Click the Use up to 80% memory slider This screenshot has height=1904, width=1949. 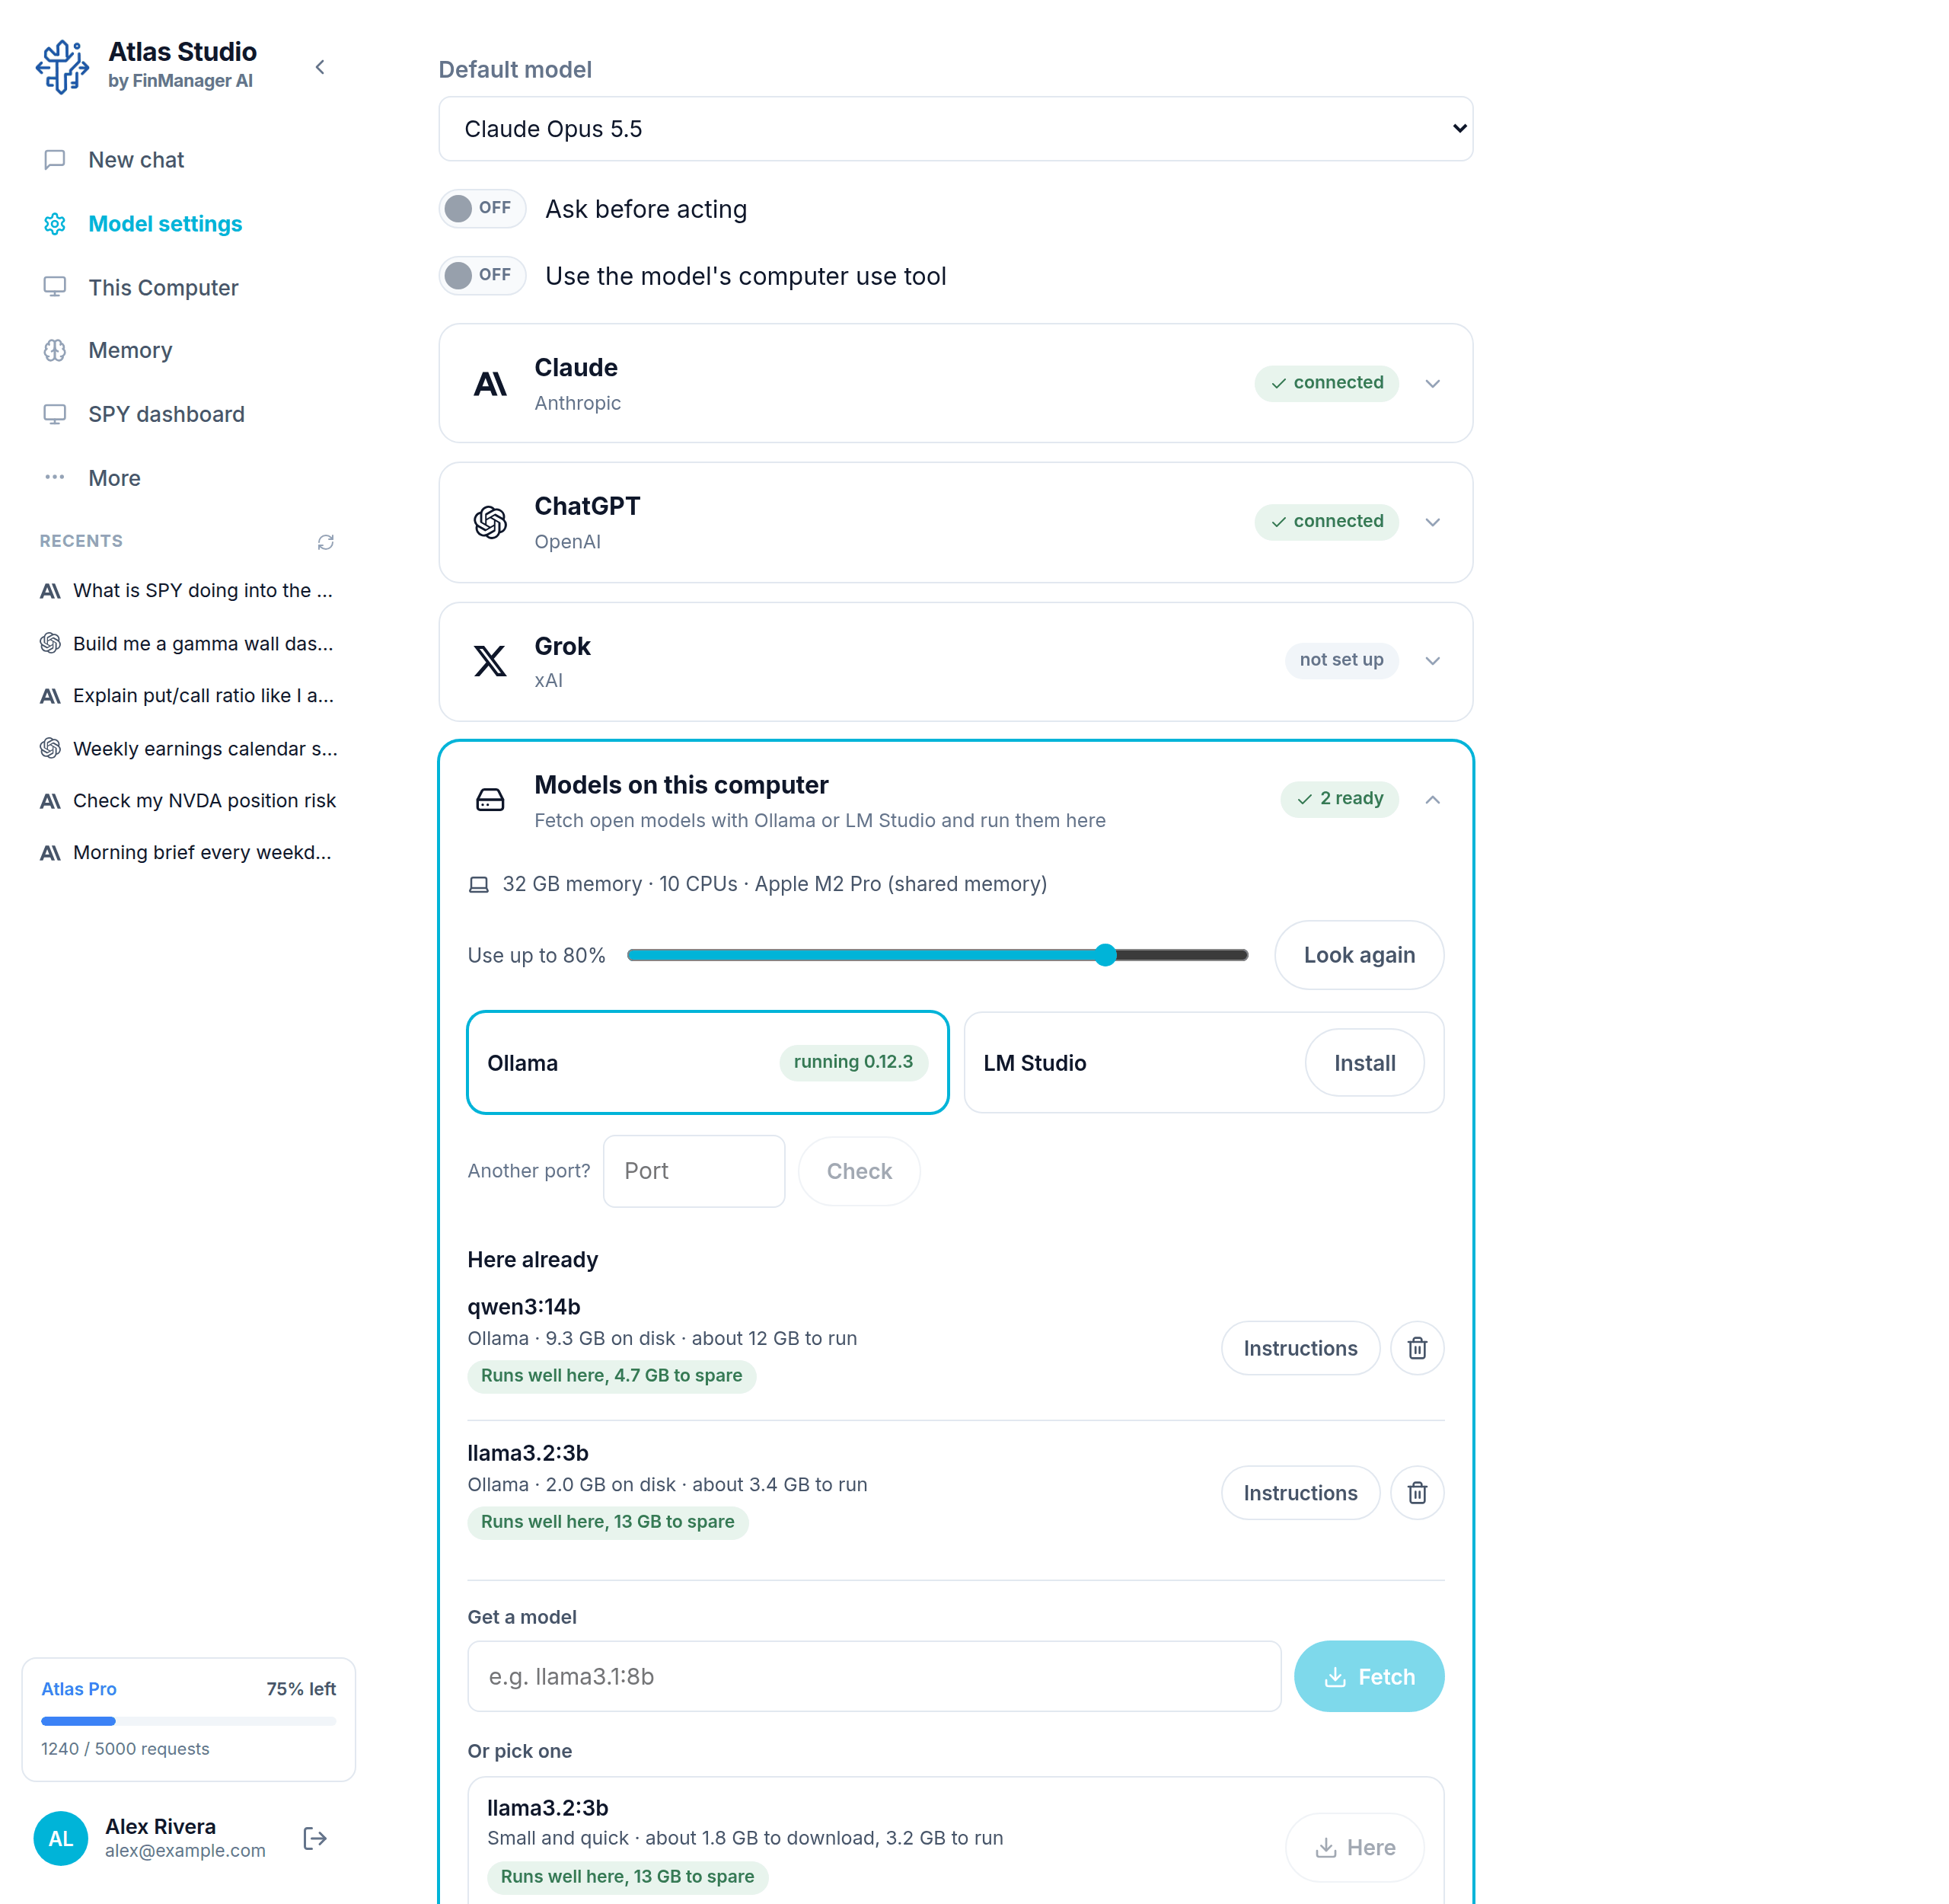(937, 955)
